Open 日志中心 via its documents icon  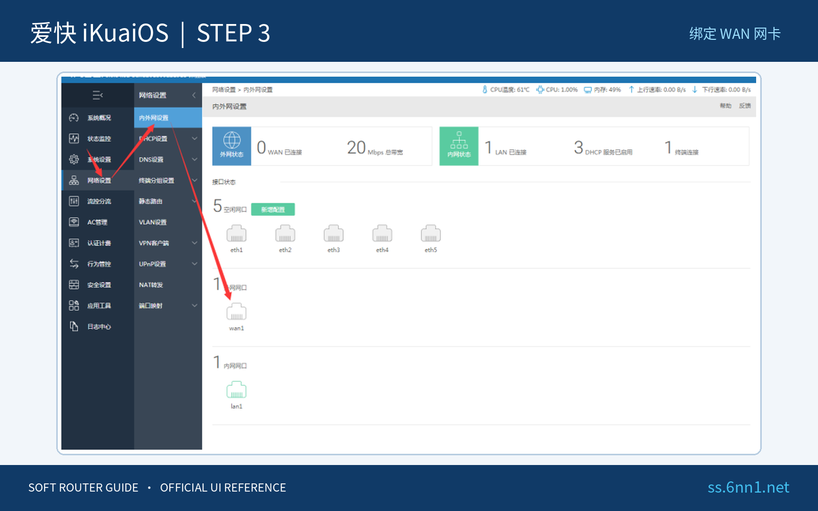[x=74, y=327]
